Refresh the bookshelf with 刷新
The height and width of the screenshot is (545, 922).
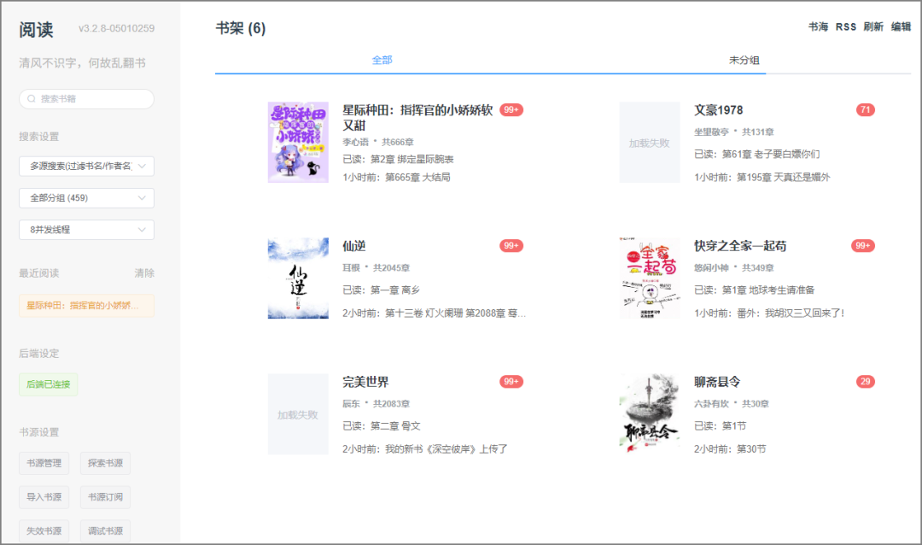(x=871, y=26)
